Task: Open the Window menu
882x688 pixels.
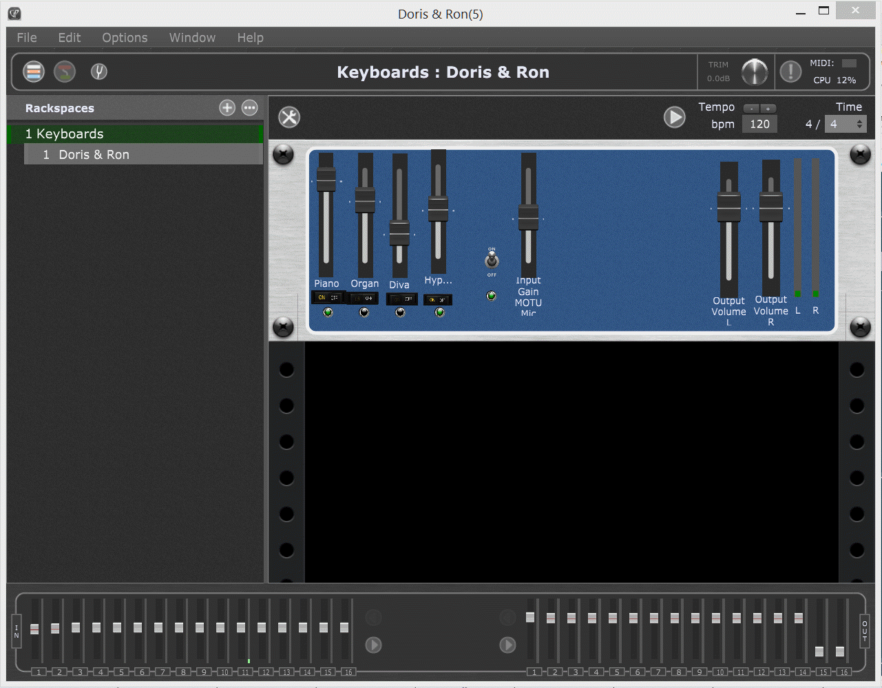Action: point(191,38)
